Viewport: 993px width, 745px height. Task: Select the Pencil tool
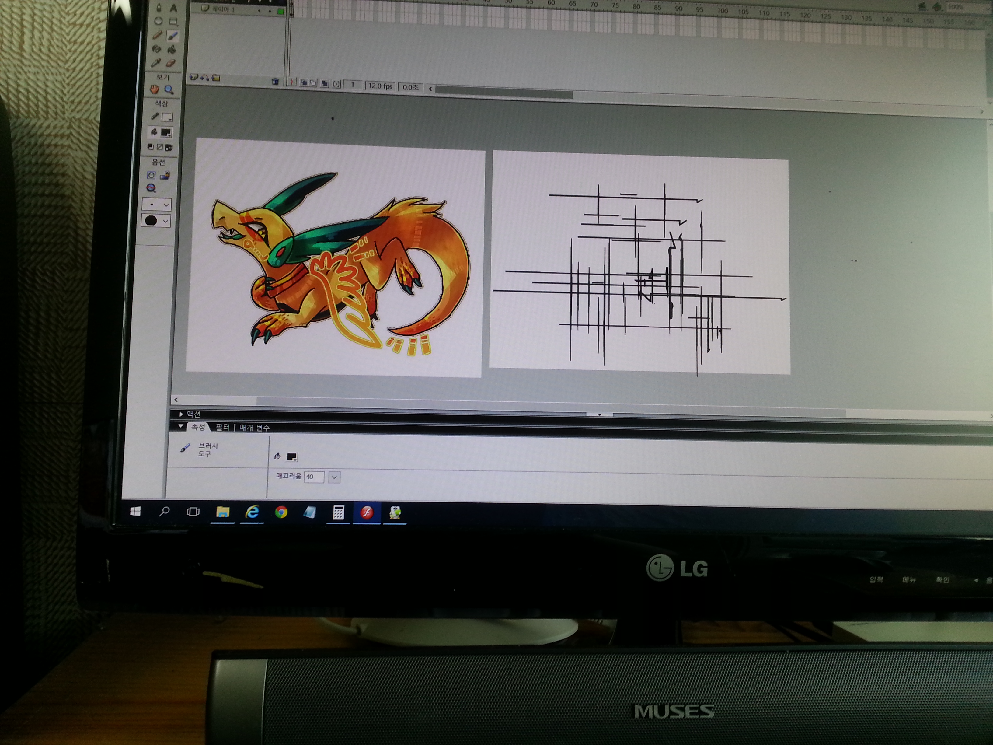(x=158, y=35)
